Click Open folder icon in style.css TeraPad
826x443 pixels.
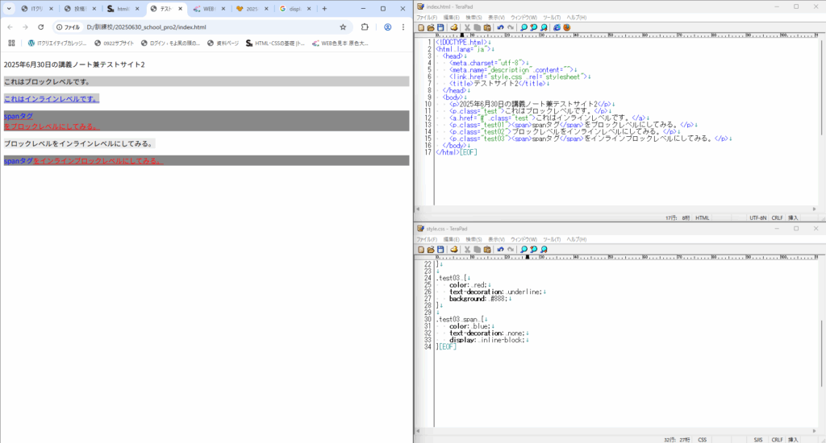[x=431, y=250]
